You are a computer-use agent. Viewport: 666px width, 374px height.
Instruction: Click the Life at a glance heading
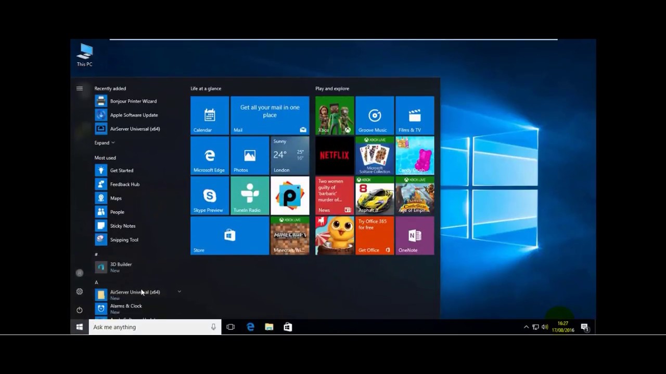206,88
